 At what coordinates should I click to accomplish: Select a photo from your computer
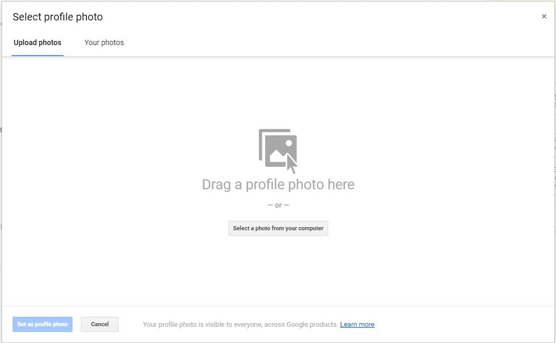[278, 228]
